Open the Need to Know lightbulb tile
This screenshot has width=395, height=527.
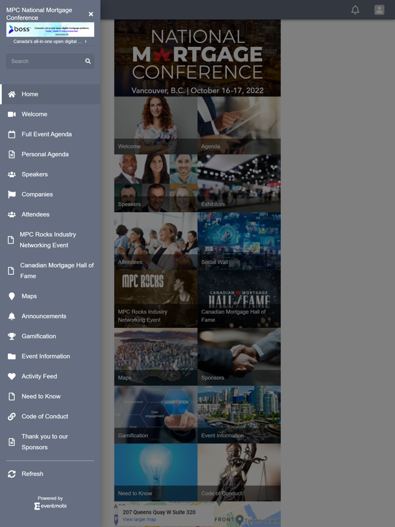point(156,472)
